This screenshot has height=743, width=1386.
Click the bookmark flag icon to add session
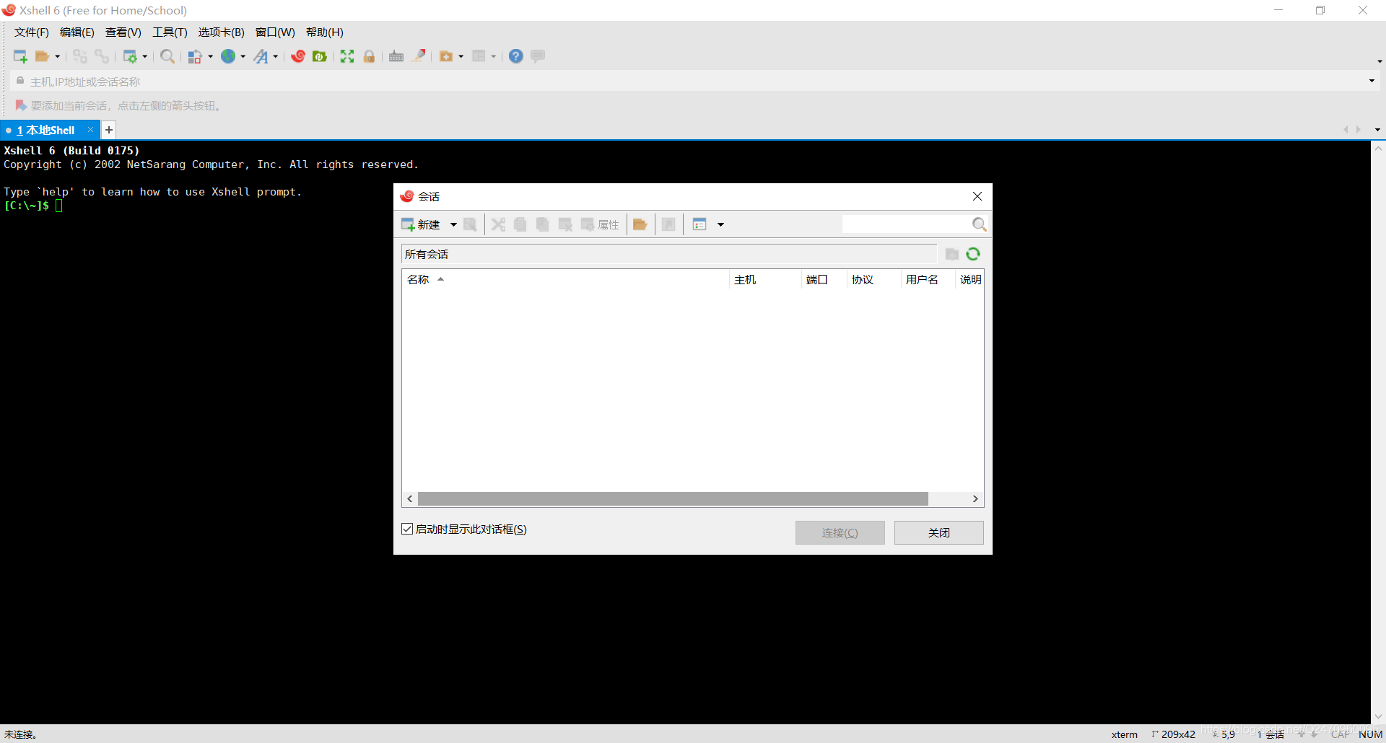pyautogui.click(x=20, y=106)
